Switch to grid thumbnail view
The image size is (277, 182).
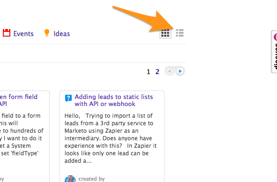165,33
